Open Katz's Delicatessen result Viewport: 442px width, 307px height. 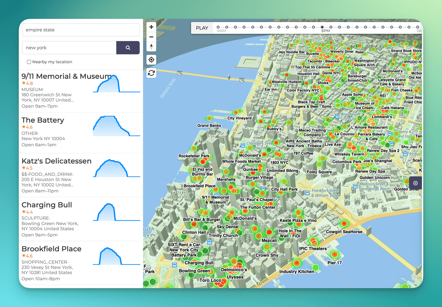coord(81,175)
